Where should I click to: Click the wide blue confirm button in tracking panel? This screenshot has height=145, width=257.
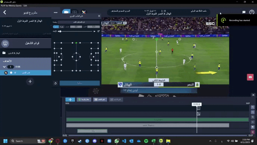(80, 83)
